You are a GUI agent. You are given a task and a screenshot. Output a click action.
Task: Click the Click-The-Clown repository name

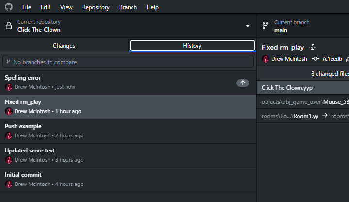[39, 30]
